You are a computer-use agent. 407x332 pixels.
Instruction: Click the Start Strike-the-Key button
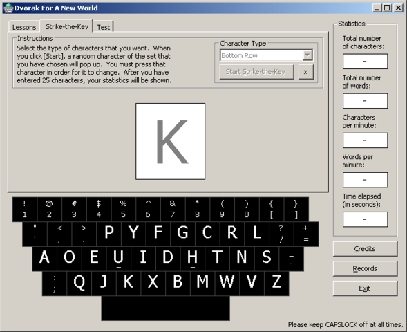click(x=256, y=72)
